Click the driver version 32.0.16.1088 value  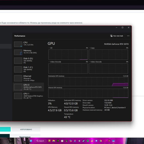[x=109, y=100]
